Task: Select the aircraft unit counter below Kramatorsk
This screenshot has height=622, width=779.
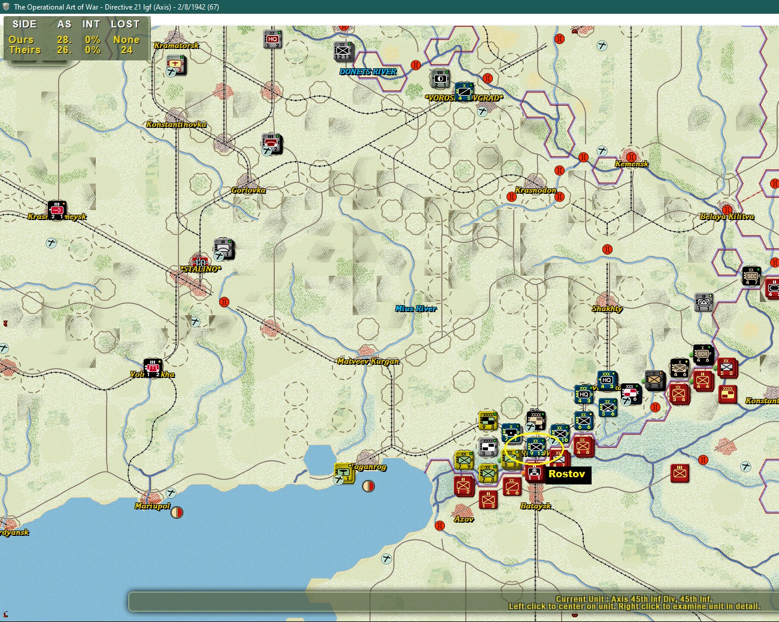Action: [x=176, y=64]
